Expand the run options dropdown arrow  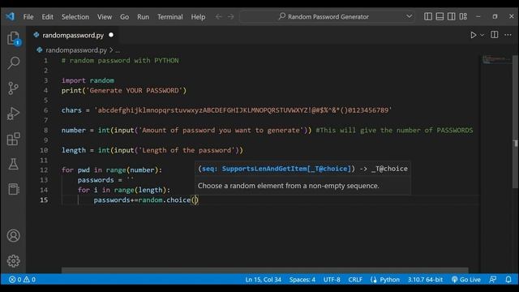point(482,35)
